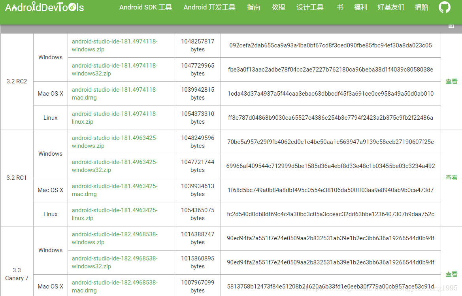Image resolution: width=462 pixels, height=296 pixels.
Task: Select Windows platform cell in 3.2 RC1
Action: (50, 154)
